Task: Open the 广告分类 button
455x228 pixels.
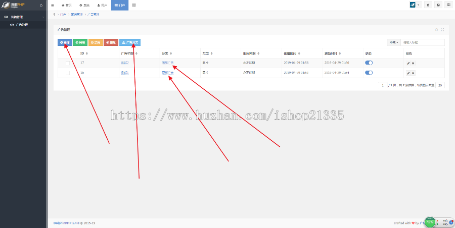Action: coord(130,42)
